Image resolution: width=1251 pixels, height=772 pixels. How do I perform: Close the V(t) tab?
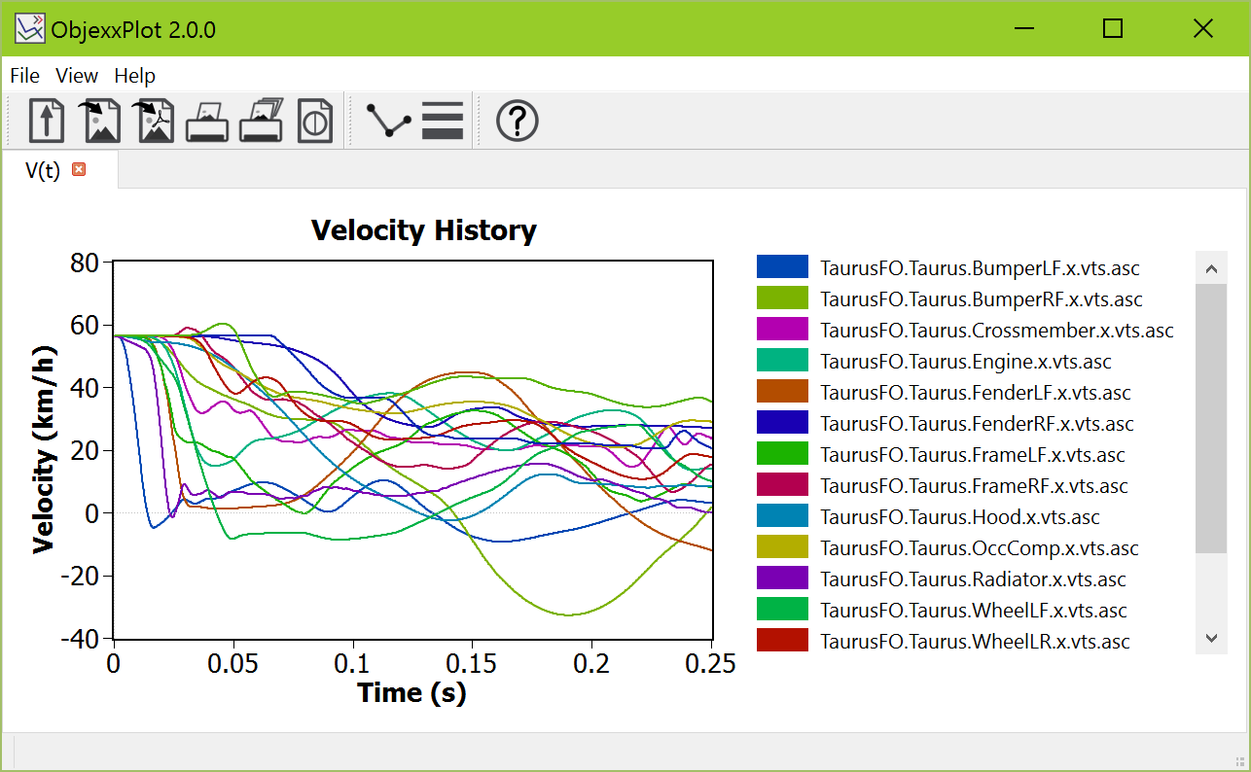(x=78, y=169)
